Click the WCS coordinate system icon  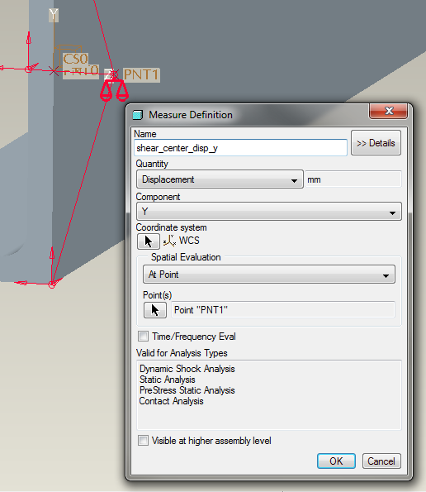169,241
